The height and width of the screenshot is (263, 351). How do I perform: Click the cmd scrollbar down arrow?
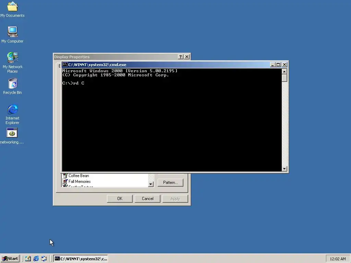284,169
